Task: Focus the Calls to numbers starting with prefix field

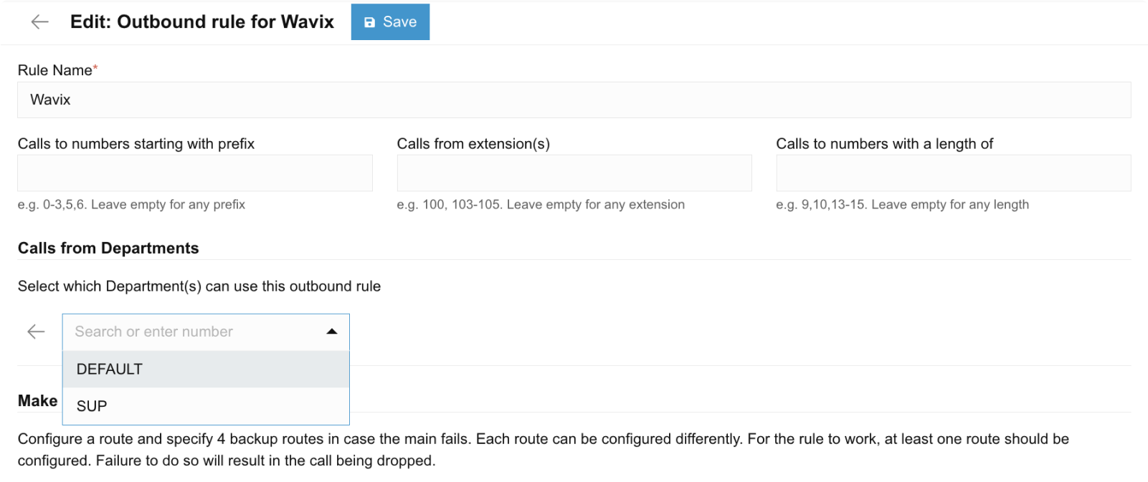Action: [x=194, y=173]
